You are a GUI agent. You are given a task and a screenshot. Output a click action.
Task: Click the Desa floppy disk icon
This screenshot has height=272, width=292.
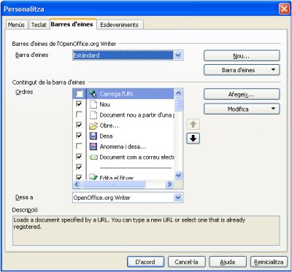[93, 136]
